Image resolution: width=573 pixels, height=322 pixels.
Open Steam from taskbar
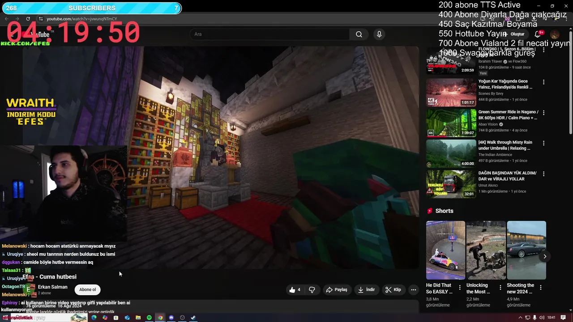coord(193,318)
